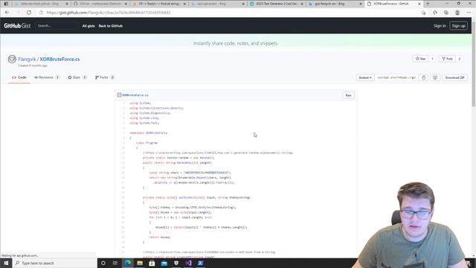Click the Edge taskbar icon
Image resolution: width=476 pixels, height=268 pixels.
click(128, 263)
